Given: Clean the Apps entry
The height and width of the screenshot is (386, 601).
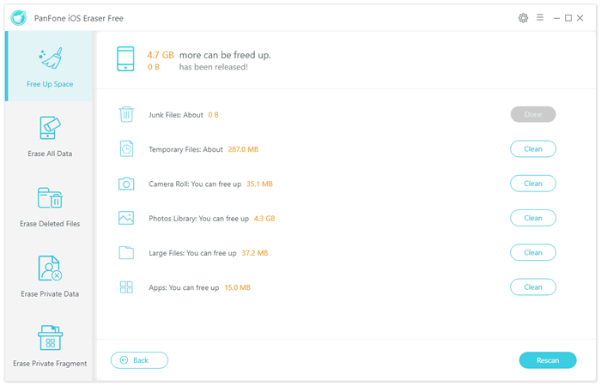Looking at the screenshot, I should coord(533,286).
